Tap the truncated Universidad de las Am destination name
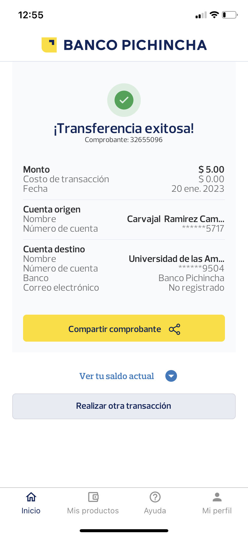The width and height of the screenshot is (248, 537). [x=176, y=259]
